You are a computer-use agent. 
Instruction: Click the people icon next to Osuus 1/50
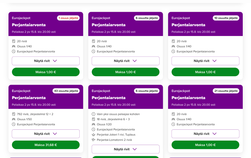(14, 119)
